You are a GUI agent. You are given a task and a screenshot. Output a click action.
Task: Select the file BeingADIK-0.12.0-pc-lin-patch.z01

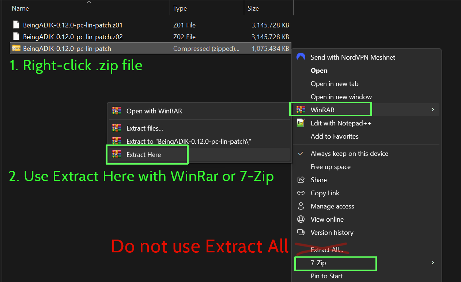73,25
